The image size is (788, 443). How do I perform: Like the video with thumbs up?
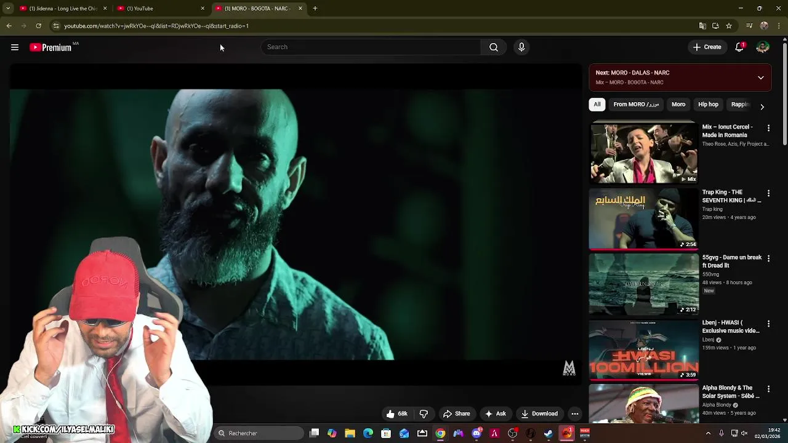(x=396, y=414)
